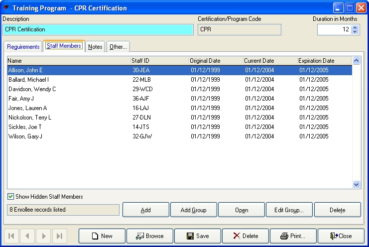The image size is (369, 247).
Task: Go to the first record navigation arrow
Action: point(12,236)
